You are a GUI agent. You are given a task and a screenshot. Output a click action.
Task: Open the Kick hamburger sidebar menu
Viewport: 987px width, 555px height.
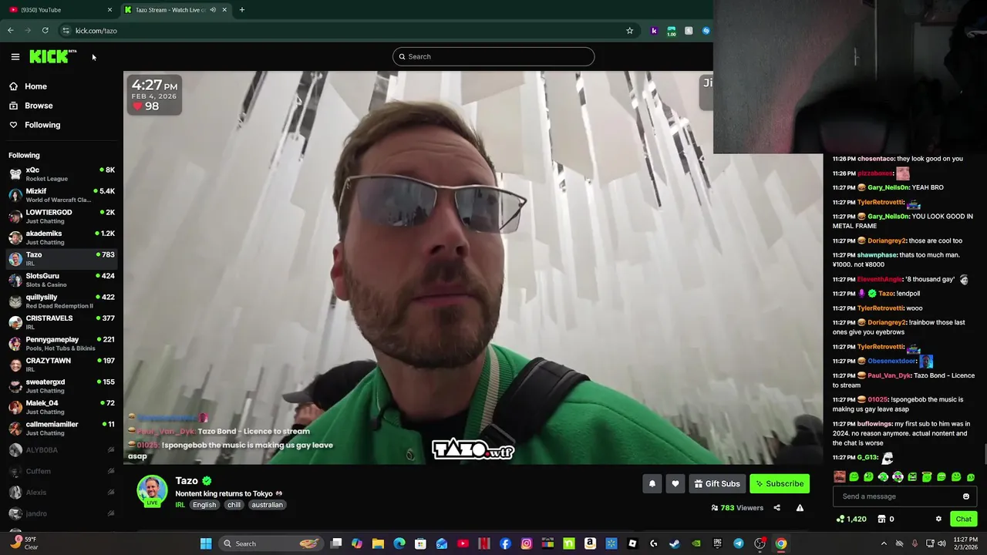[x=15, y=56]
